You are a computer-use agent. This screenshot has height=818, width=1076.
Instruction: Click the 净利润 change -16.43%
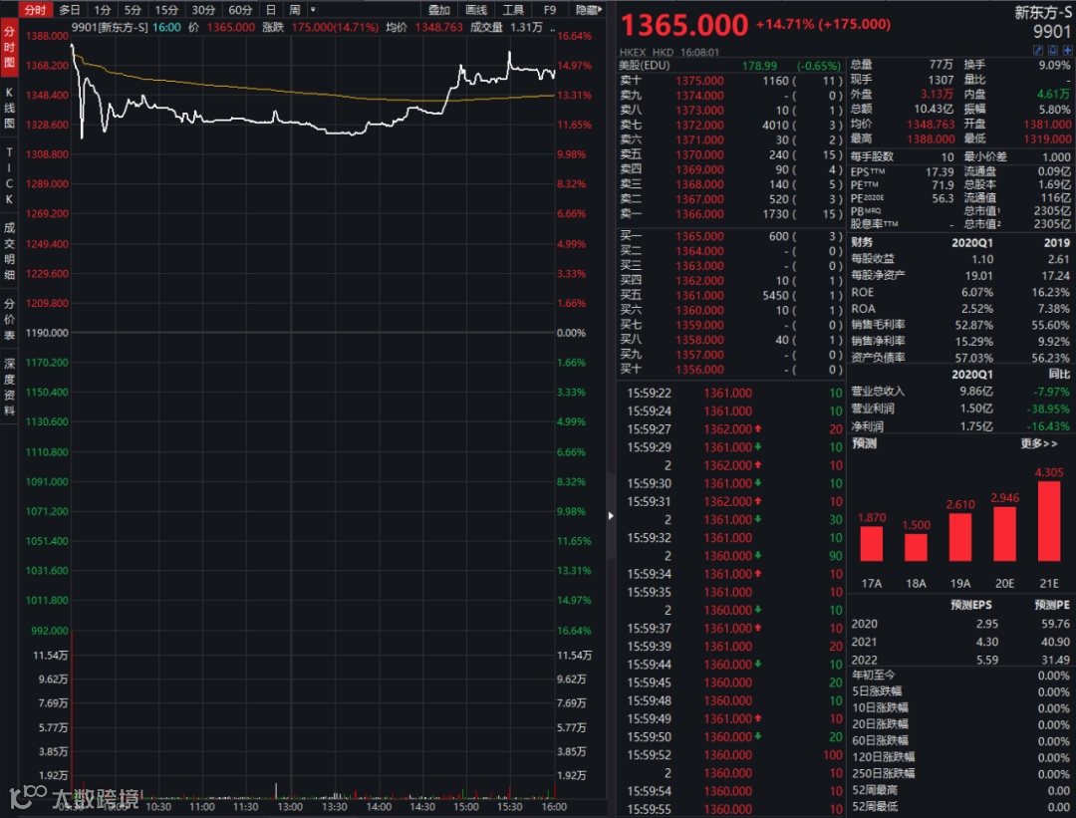[x=1048, y=426]
